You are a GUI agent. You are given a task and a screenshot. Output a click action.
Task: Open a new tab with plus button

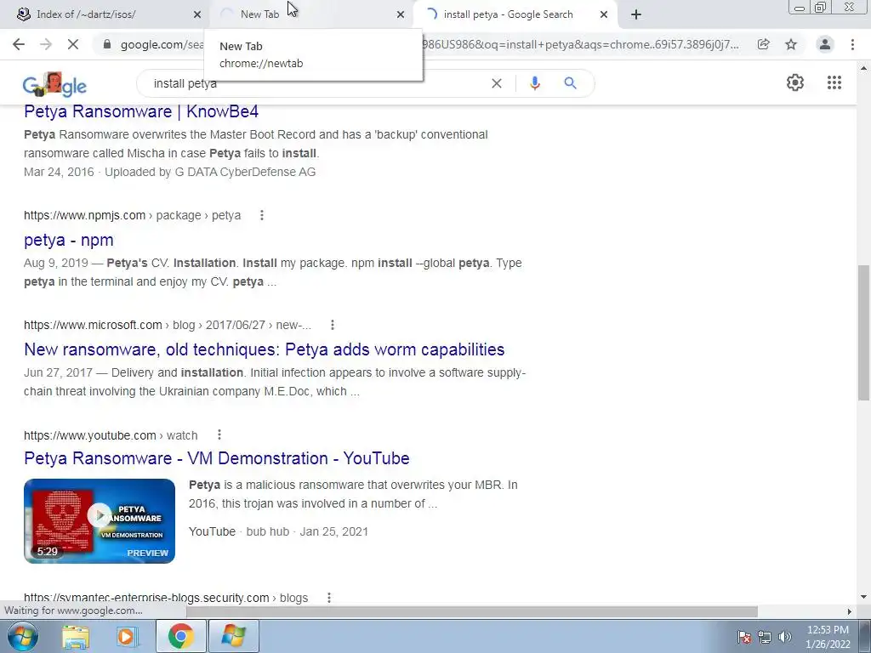[636, 14]
